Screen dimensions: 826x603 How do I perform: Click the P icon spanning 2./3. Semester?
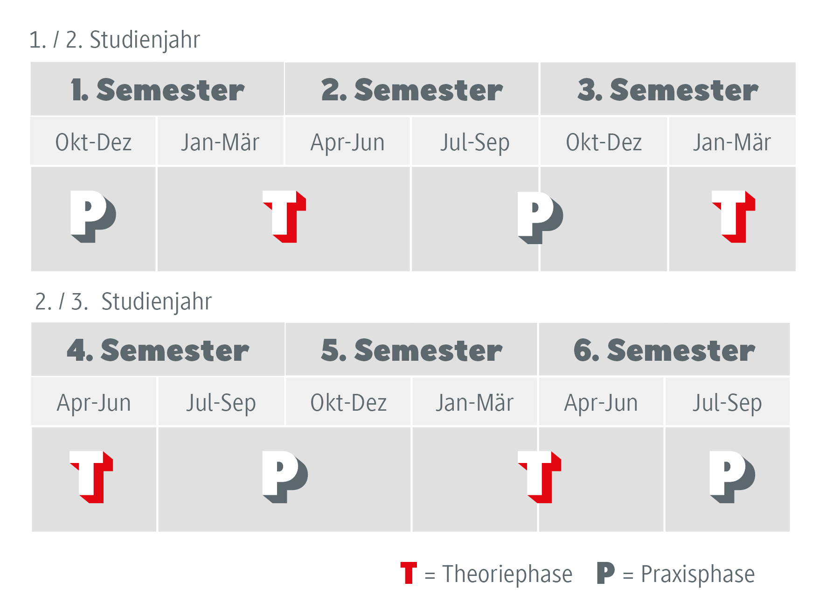[x=541, y=217]
